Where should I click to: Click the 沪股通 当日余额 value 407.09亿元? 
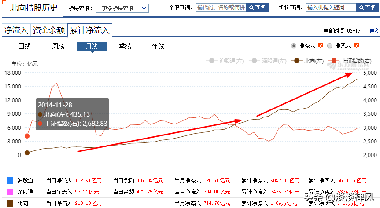coord(150,181)
